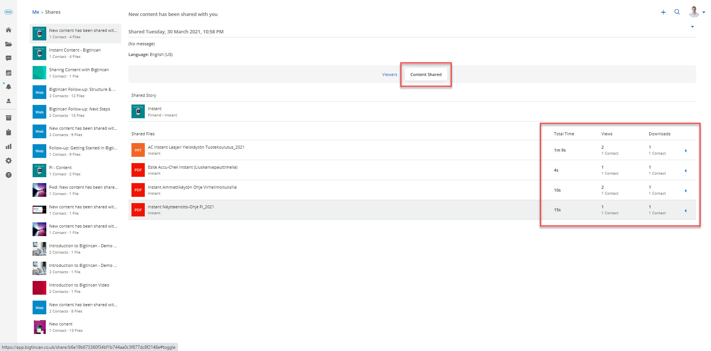The image size is (711, 351).
Task: Select Introduction to Bigtincan Video share
Action: click(x=75, y=288)
